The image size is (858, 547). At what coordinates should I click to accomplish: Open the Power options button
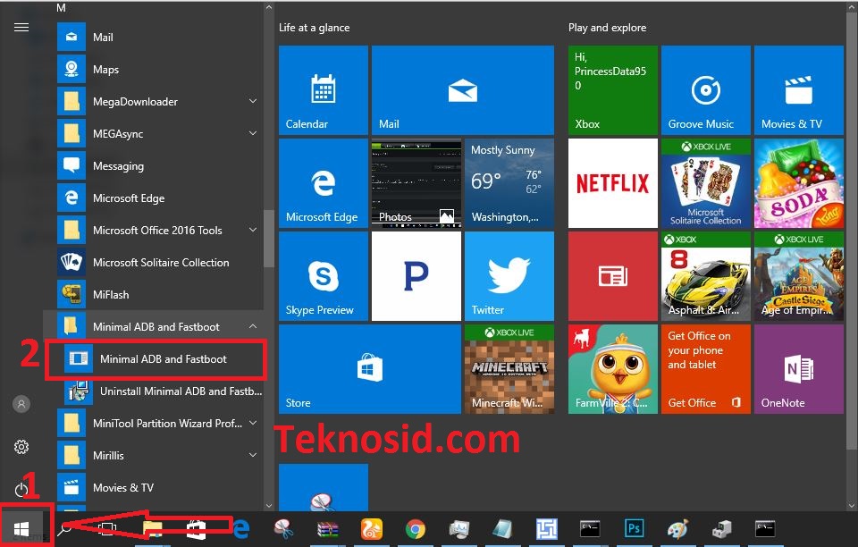click(21, 489)
